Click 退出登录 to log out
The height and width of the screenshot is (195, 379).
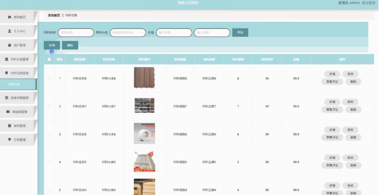368,3
